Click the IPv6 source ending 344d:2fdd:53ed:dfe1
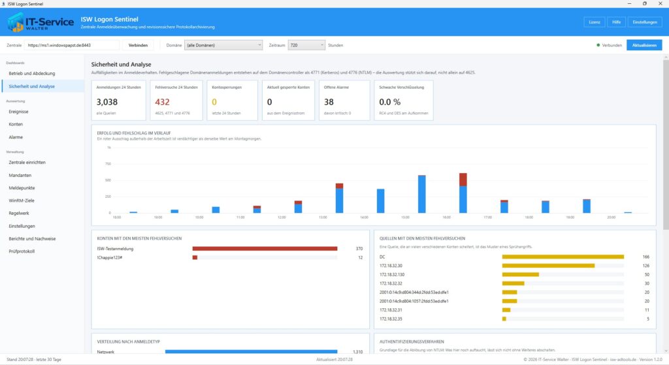 click(414, 293)
